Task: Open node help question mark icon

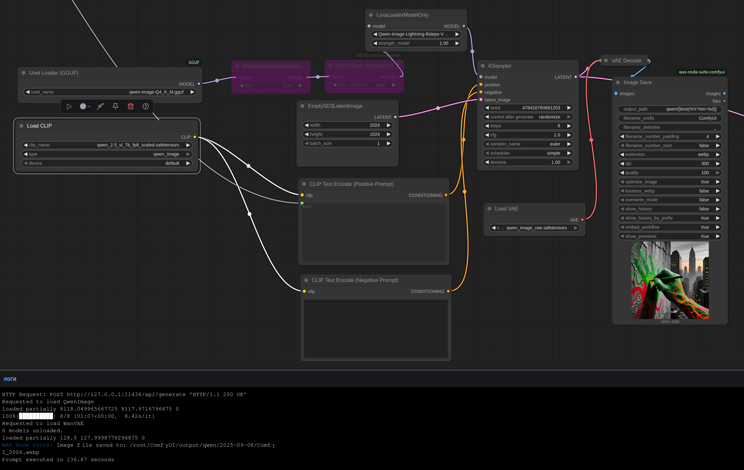Action: 145,106
